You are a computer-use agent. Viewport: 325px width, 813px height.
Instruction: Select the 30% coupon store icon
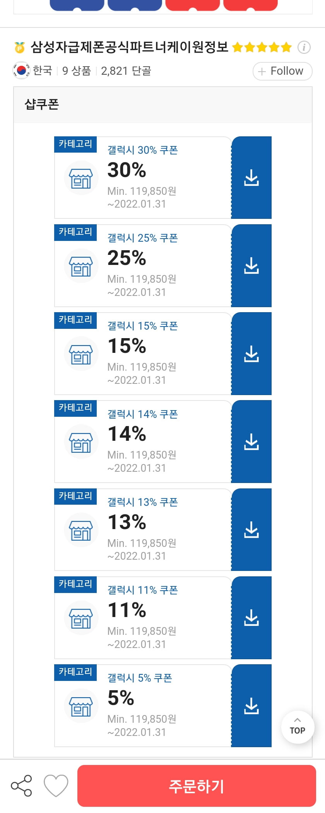(81, 178)
